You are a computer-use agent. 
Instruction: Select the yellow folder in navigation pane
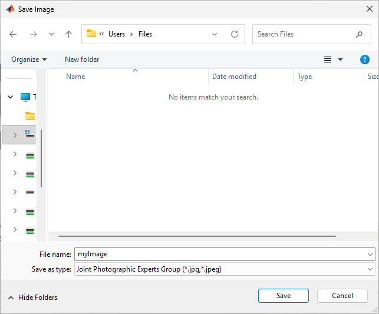point(30,116)
